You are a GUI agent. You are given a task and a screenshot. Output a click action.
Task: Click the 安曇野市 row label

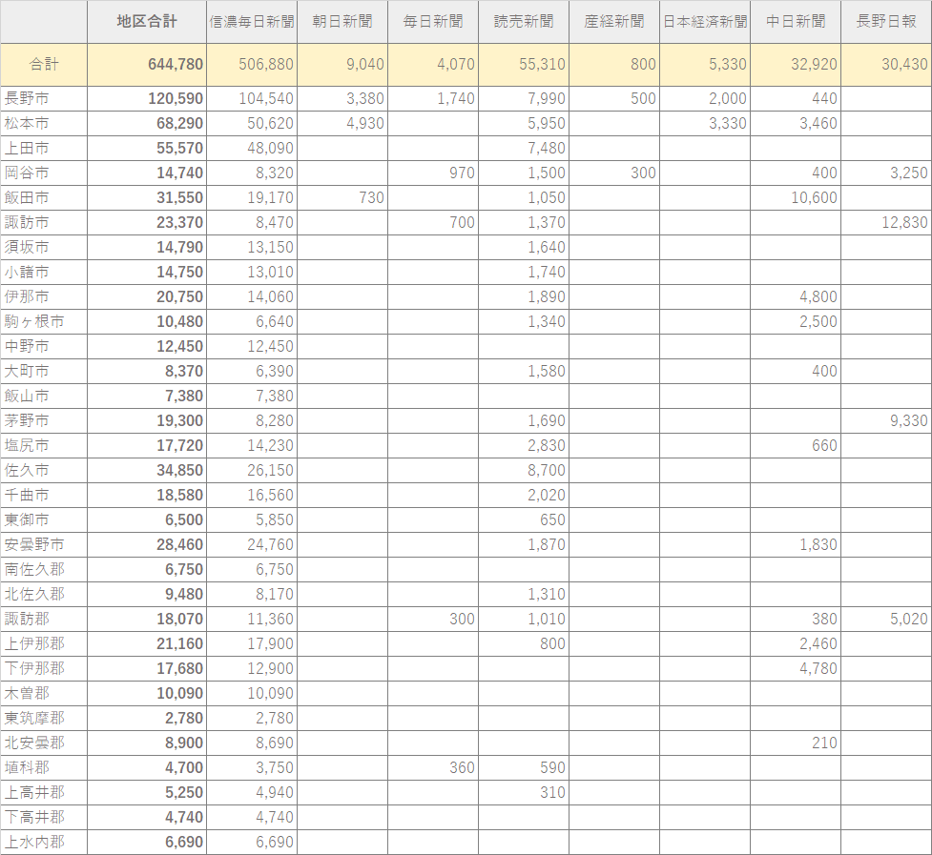click(x=44, y=544)
